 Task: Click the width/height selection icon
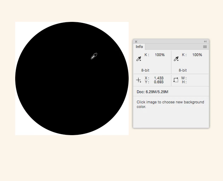[x=176, y=80]
